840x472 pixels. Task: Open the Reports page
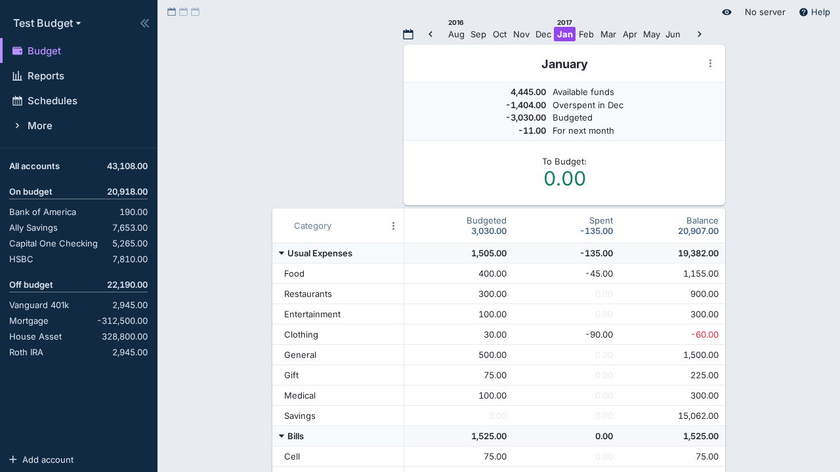coord(45,76)
